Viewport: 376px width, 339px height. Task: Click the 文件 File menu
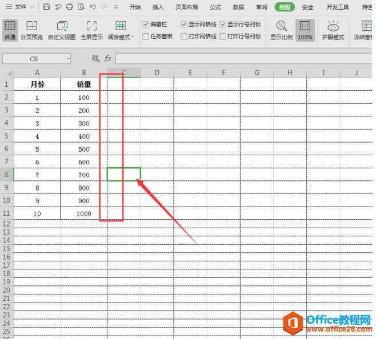pyautogui.click(x=21, y=7)
